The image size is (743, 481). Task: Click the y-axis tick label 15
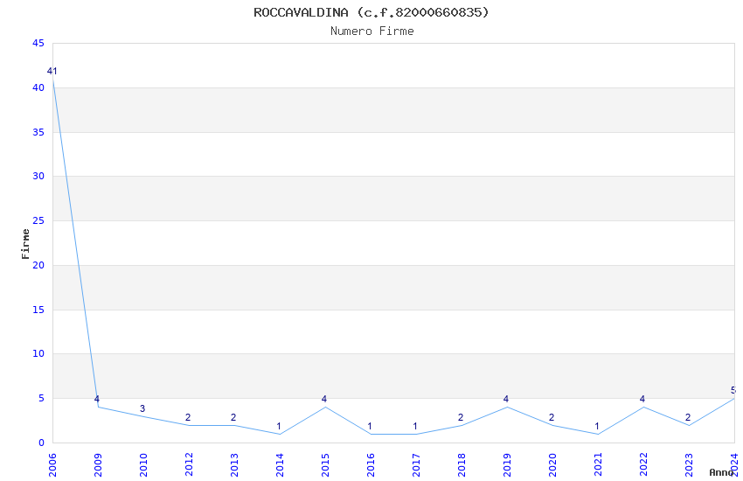[38, 310]
